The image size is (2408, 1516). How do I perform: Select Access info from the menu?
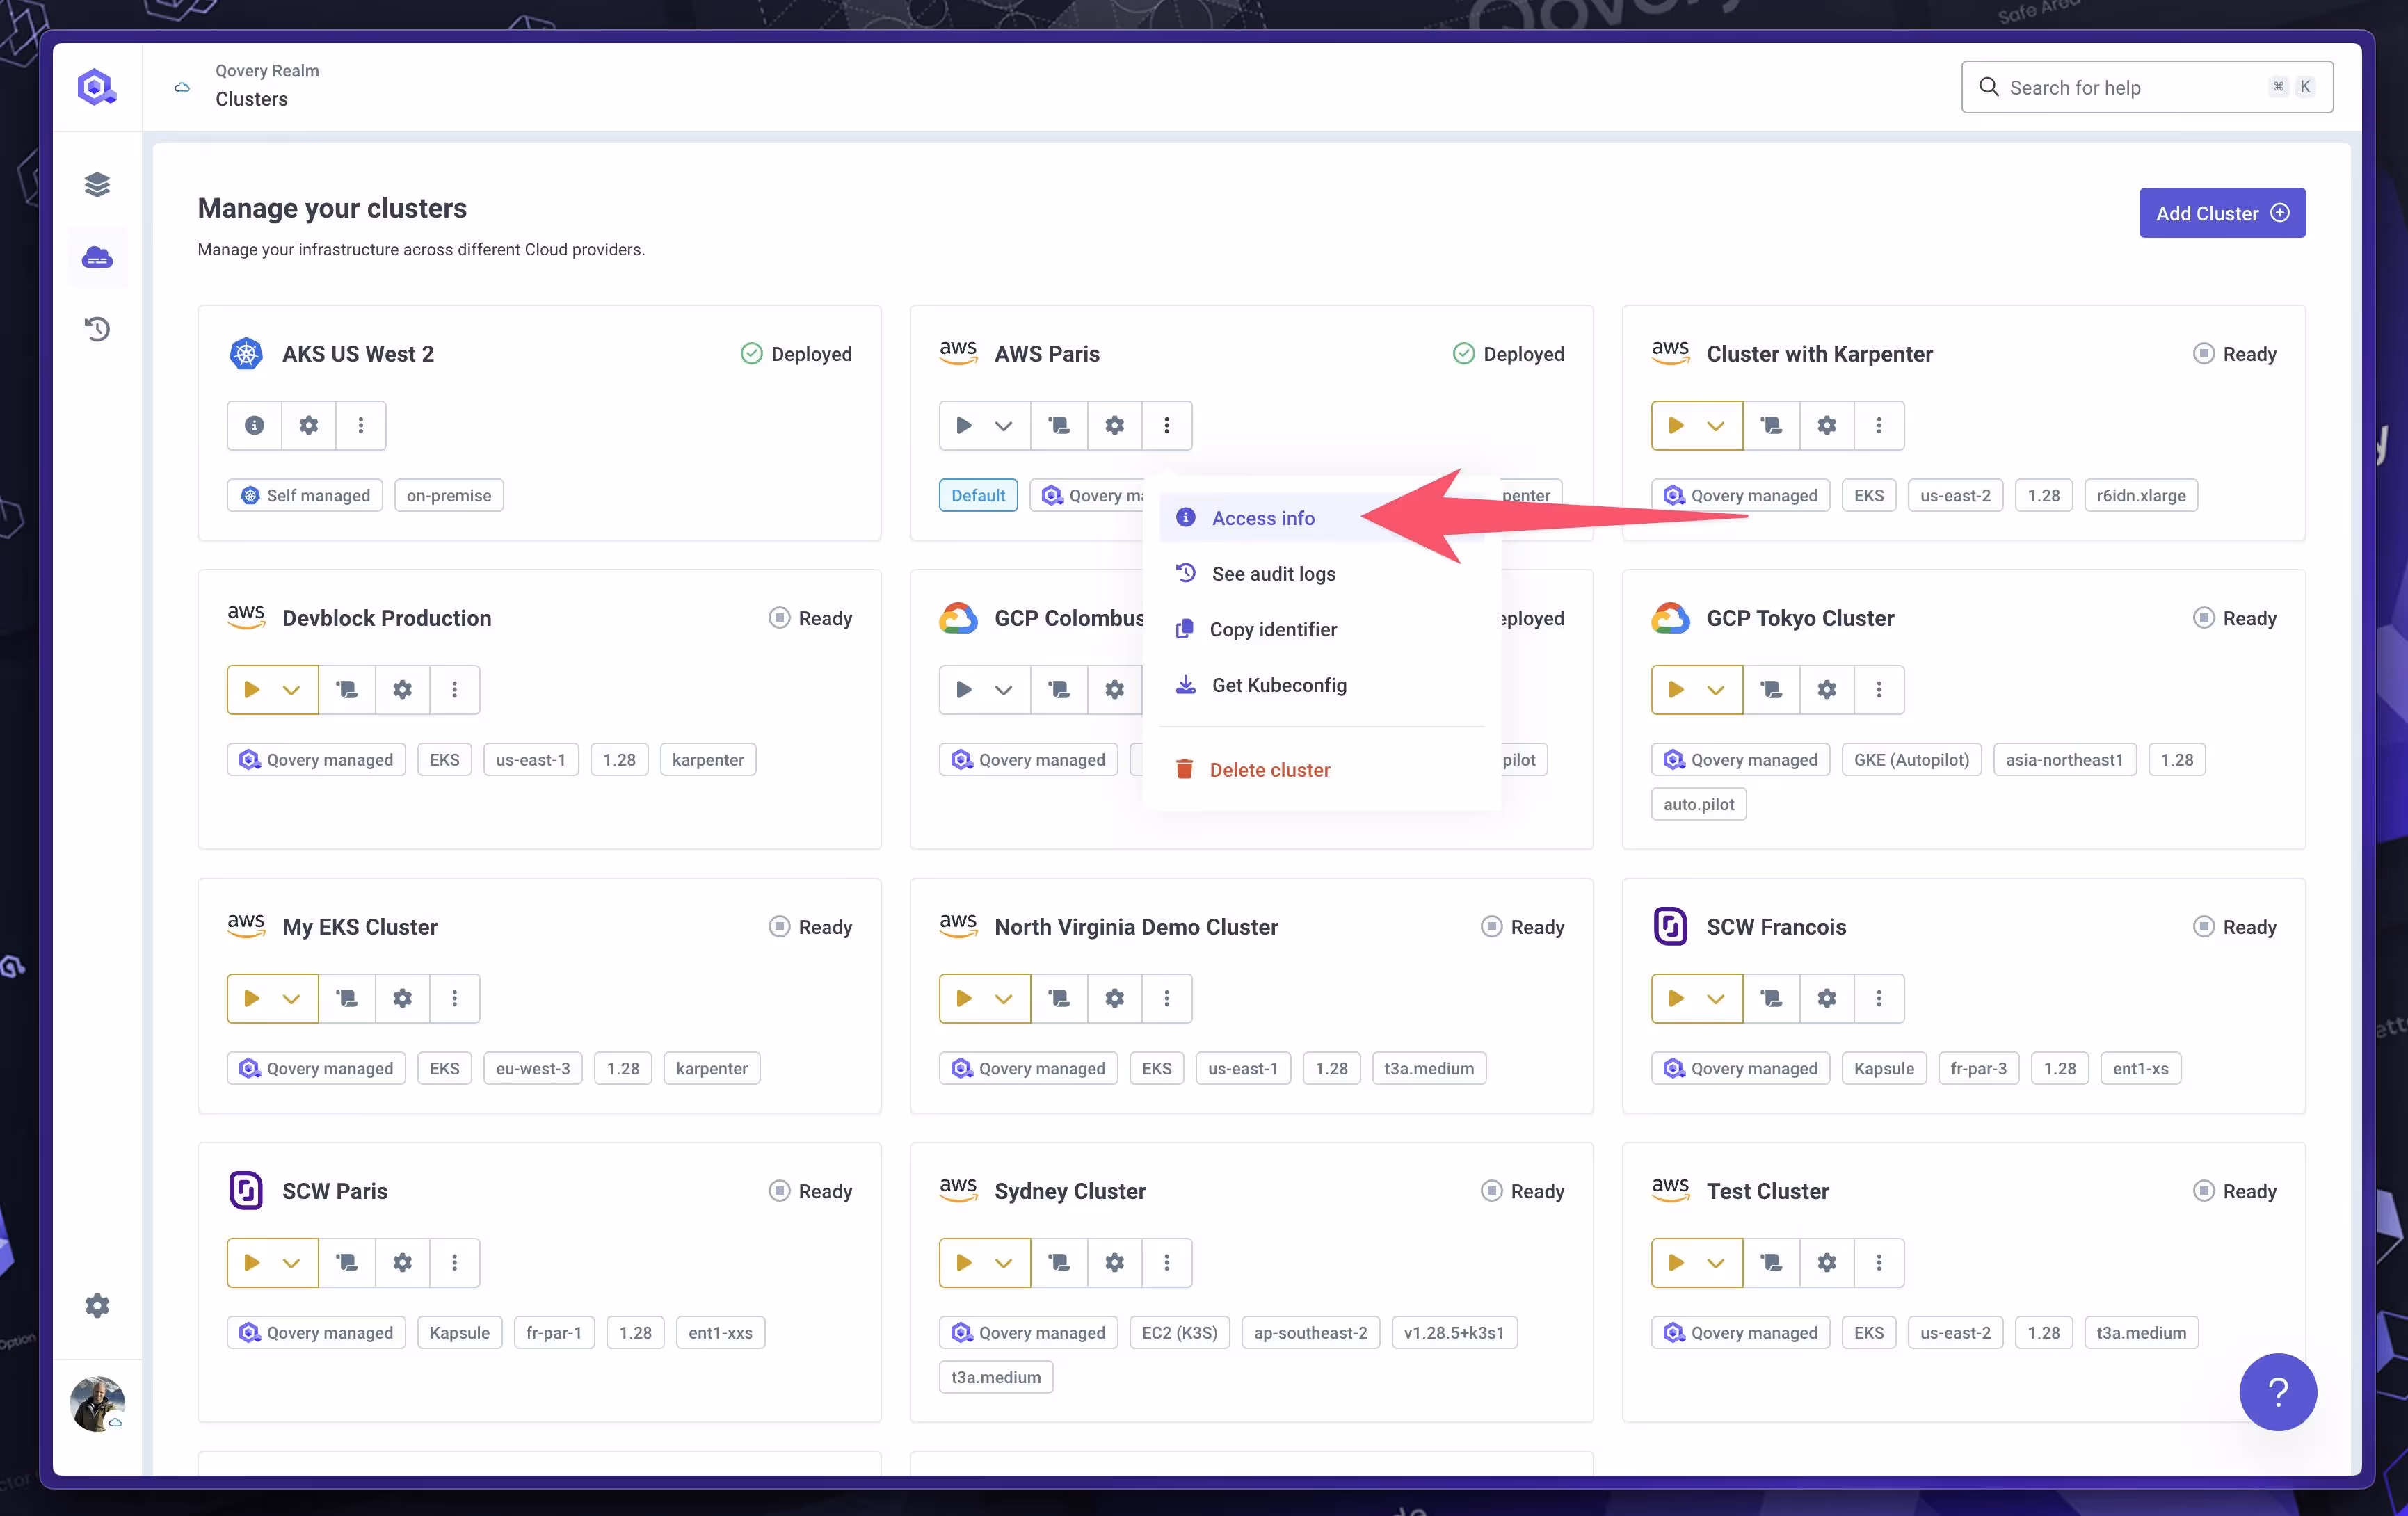[1263, 518]
